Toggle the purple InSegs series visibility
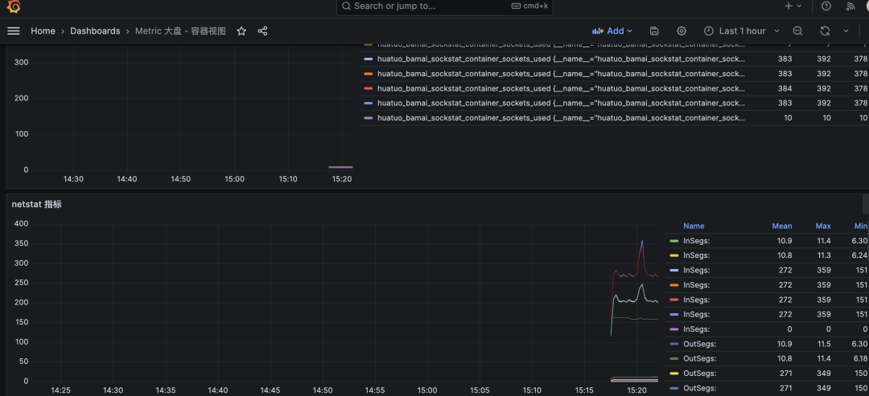 (696, 329)
